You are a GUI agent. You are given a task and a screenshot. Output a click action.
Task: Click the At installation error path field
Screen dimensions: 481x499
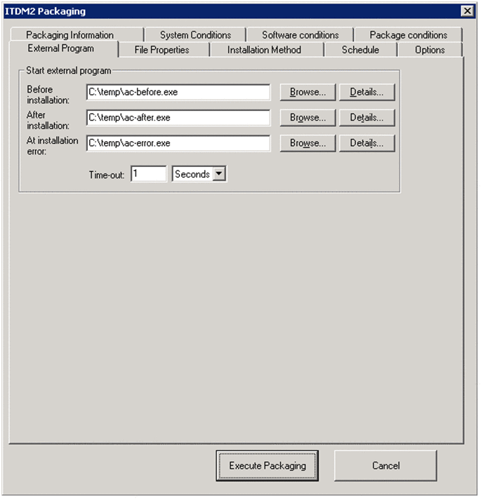coord(178,143)
